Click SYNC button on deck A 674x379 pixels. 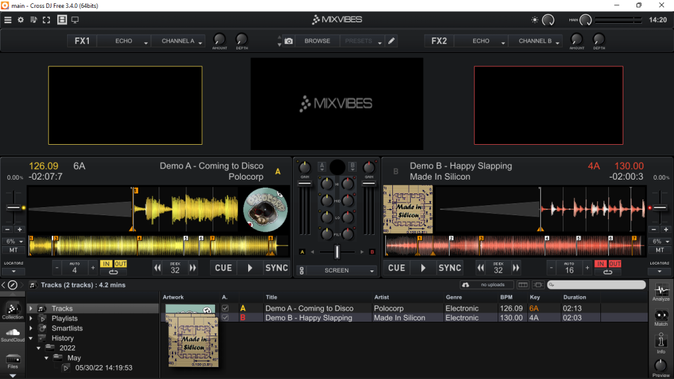pyautogui.click(x=276, y=268)
